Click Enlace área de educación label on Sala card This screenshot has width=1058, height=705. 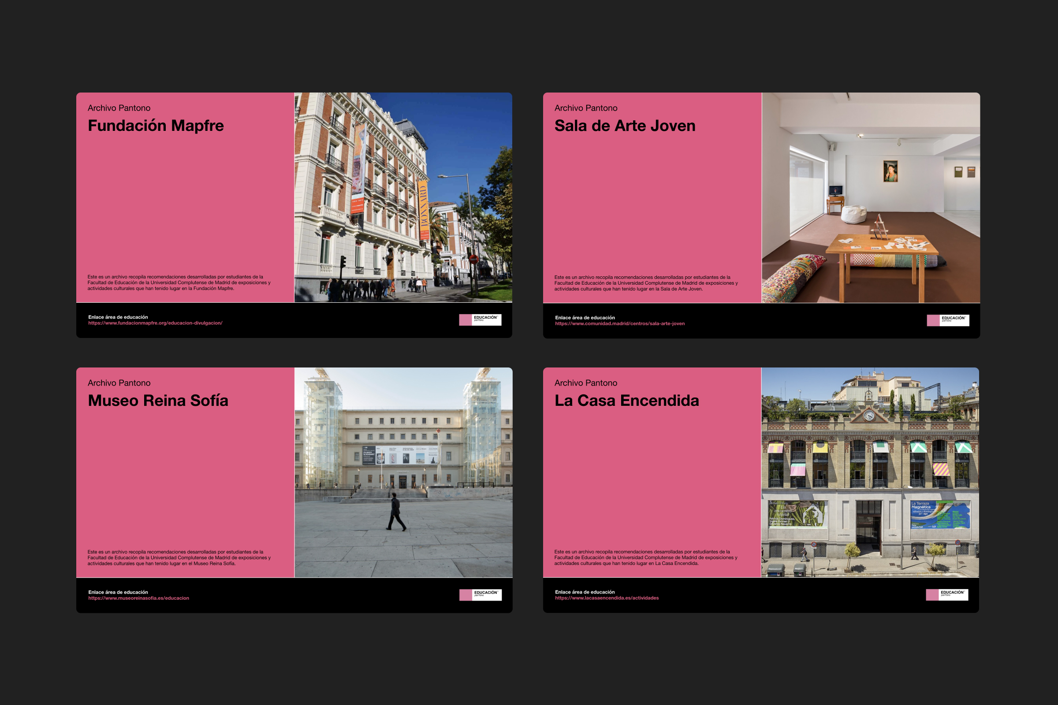pos(585,317)
